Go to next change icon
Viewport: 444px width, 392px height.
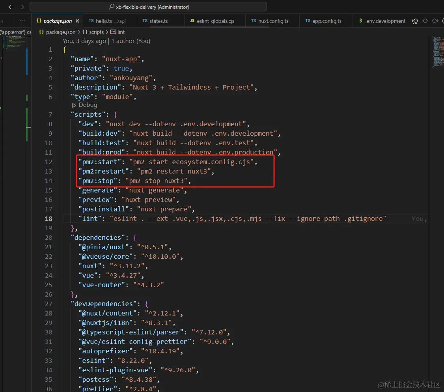(x=435, y=21)
